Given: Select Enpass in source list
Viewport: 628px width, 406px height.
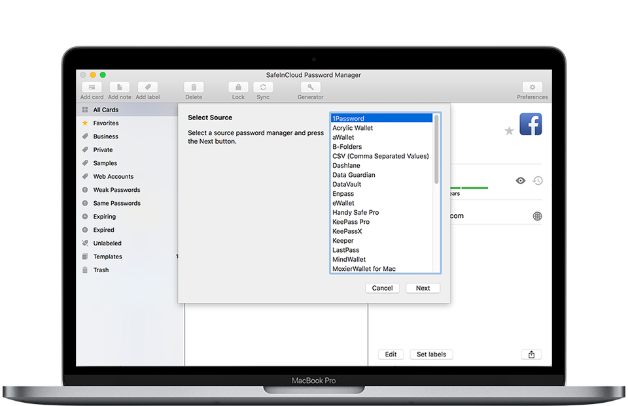Looking at the screenshot, I should coord(381,193).
